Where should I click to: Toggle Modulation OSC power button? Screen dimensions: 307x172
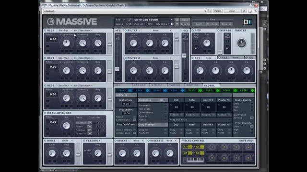coord(45,113)
